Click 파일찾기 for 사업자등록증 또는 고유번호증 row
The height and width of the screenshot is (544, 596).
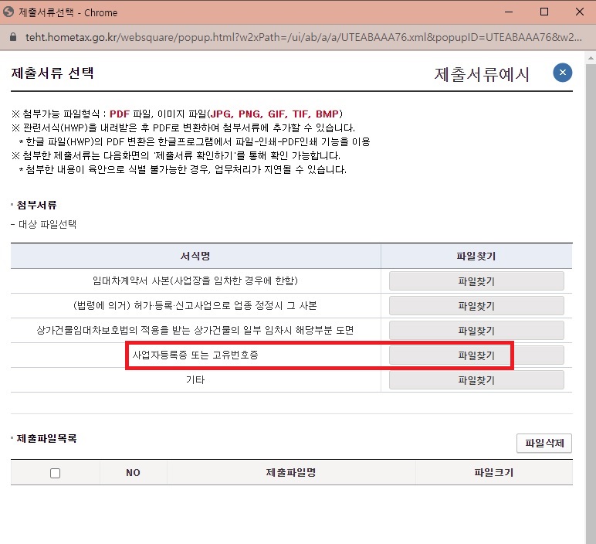pos(476,355)
